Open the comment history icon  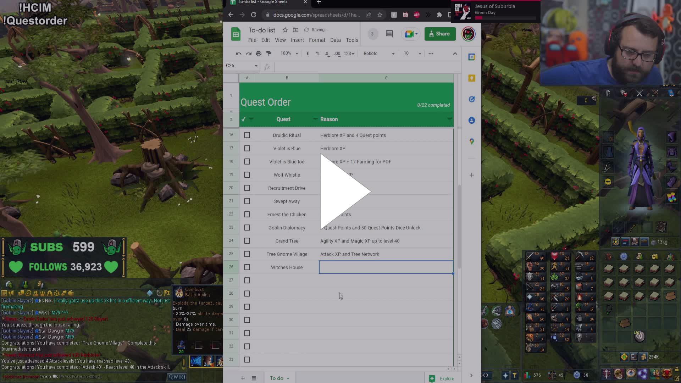coord(389,34)
